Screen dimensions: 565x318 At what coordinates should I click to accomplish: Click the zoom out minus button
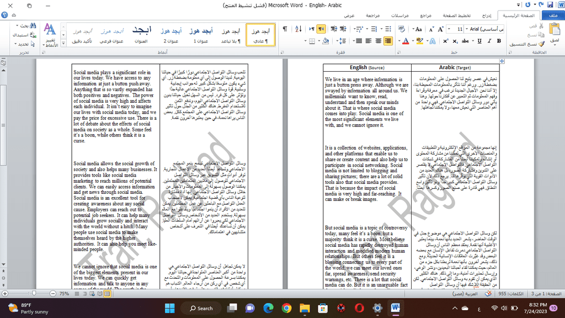53,294
